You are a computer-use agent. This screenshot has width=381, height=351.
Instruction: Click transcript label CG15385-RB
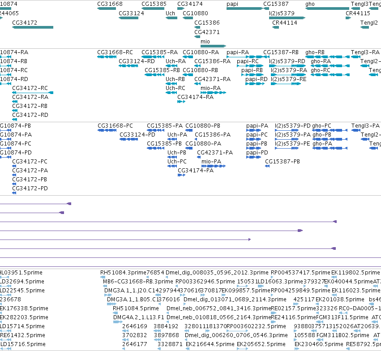(x=163, y=70)
